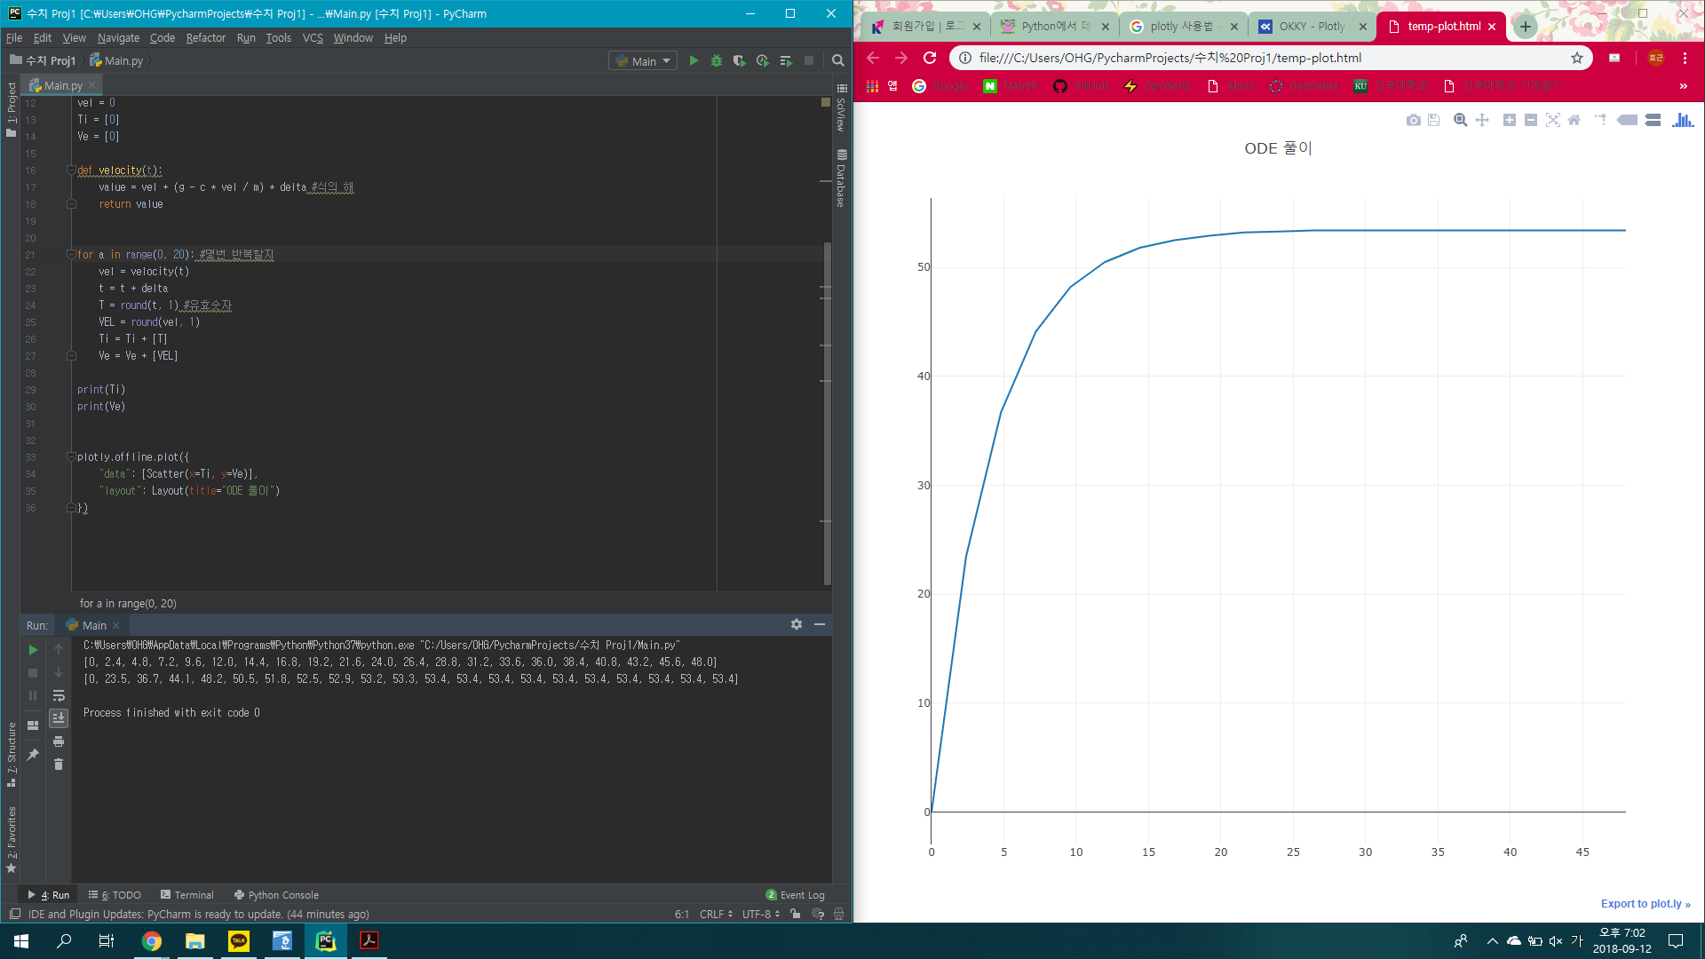Clear the console with the trash icon
1705x959 pixels.
pos(59,765)
